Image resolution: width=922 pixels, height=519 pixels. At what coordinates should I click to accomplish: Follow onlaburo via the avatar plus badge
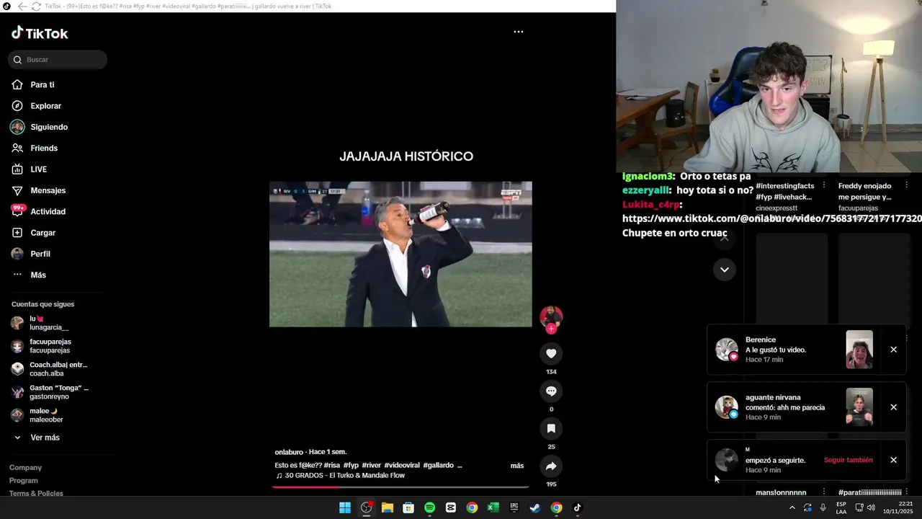(551, 329)
